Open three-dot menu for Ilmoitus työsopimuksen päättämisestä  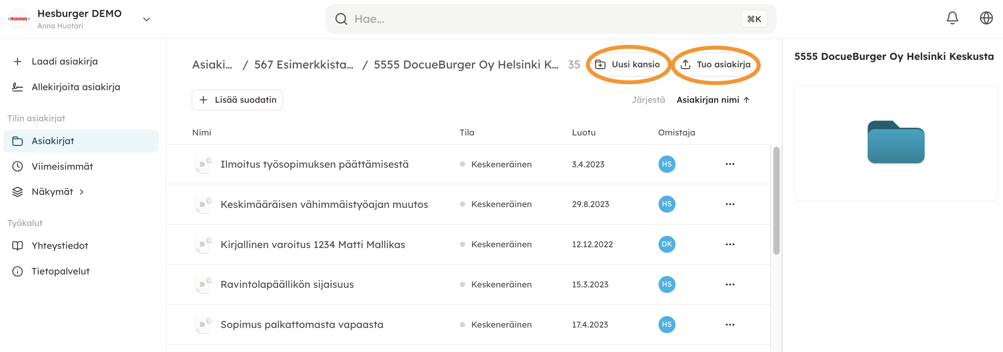coord(730,164)
